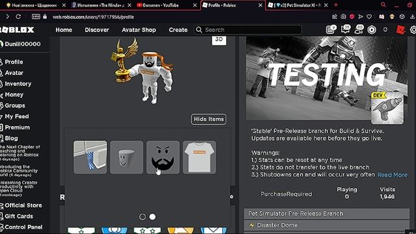Open Blog in the sidebar
Image resolution: width=416 pixels, height=234 pixels.
11,138
